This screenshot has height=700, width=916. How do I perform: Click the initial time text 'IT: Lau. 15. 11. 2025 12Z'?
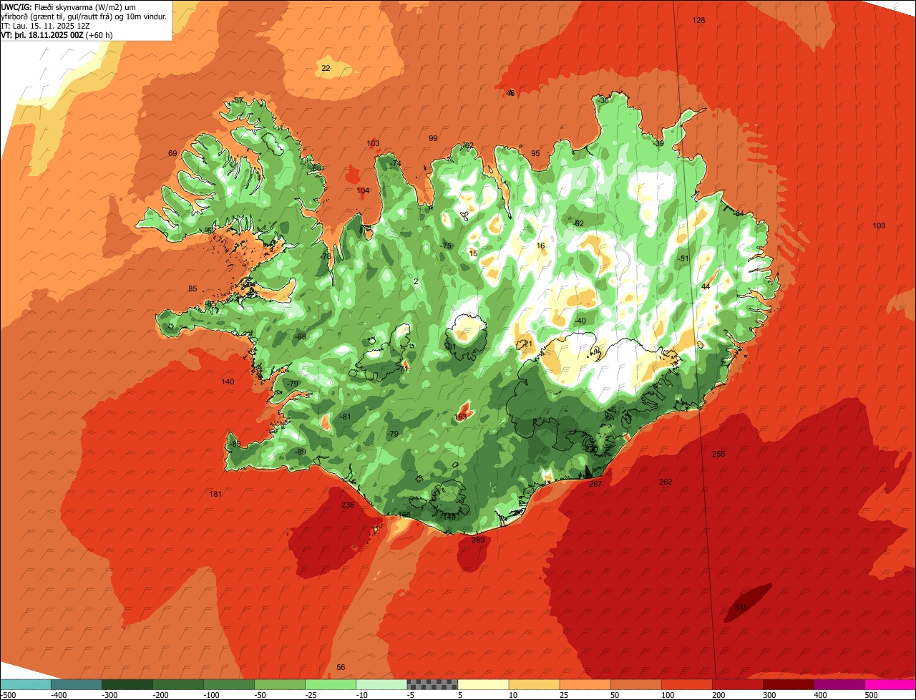tap(46, 26)
